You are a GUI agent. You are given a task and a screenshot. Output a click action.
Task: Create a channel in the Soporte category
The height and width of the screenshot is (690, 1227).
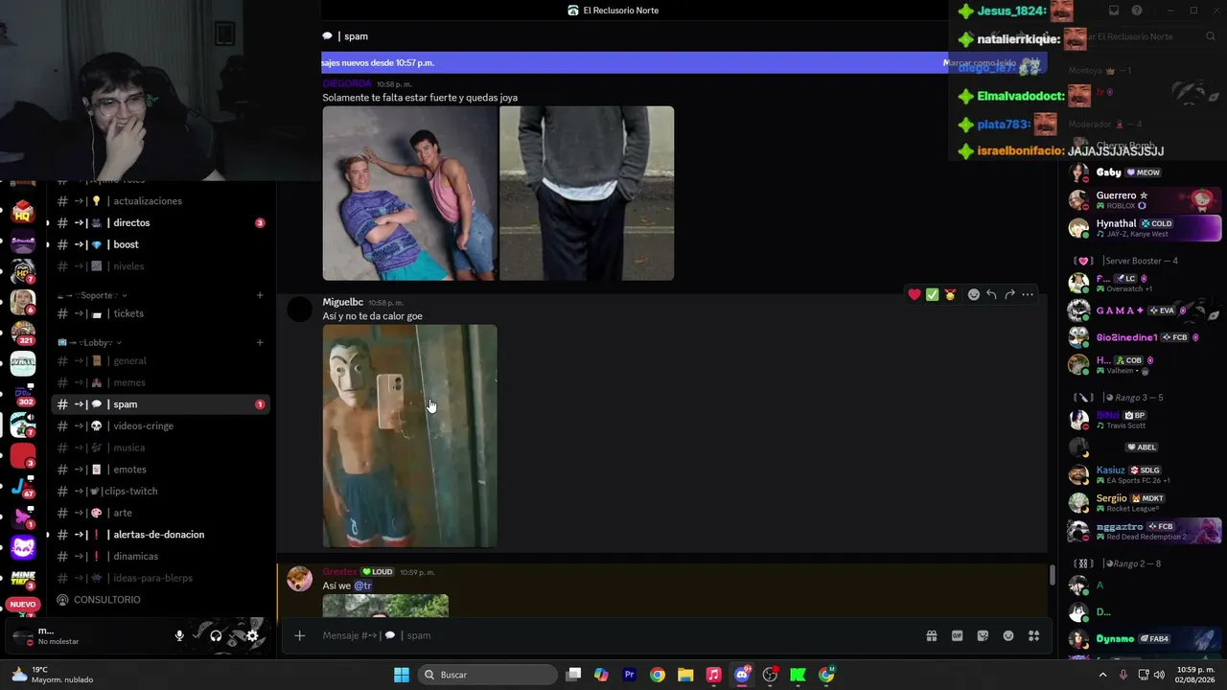click(x=260, y=295)
